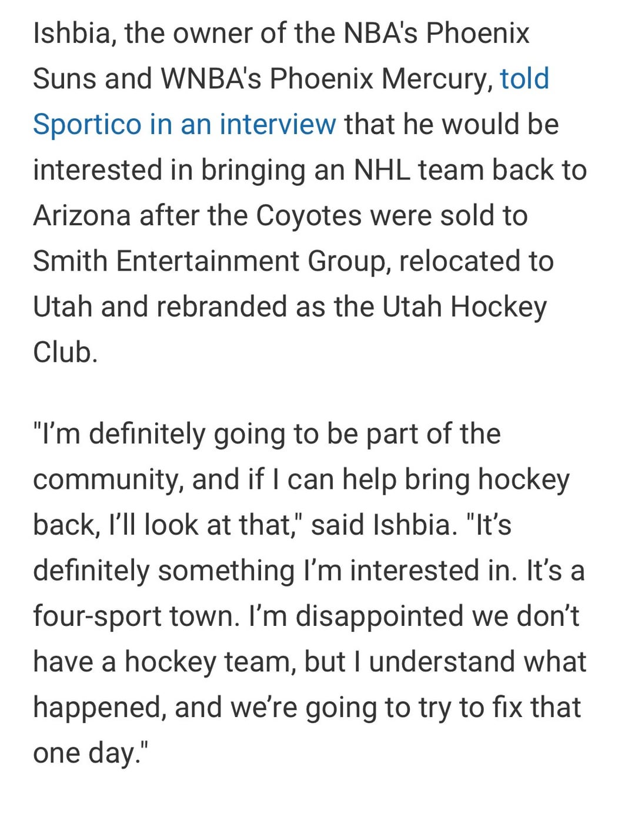The height and width of the screenshot is (830, 635).
Task: Click the word 'Arizona'
Action: click(x=81, y=216)
